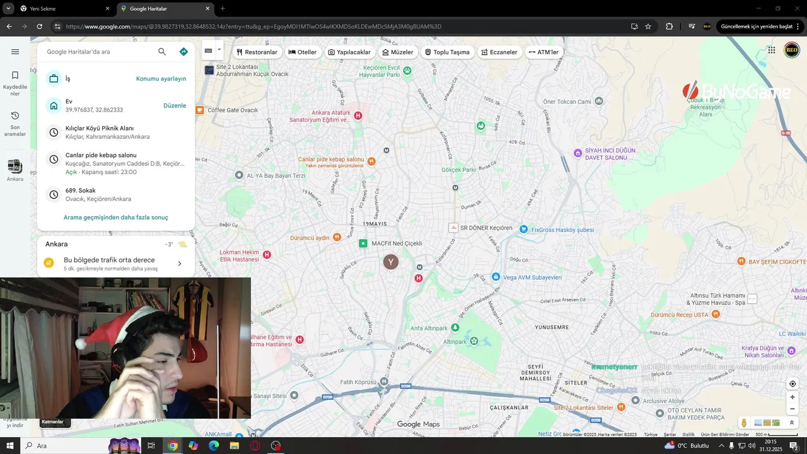Select the Street View pegman icon

coord(745,422)
